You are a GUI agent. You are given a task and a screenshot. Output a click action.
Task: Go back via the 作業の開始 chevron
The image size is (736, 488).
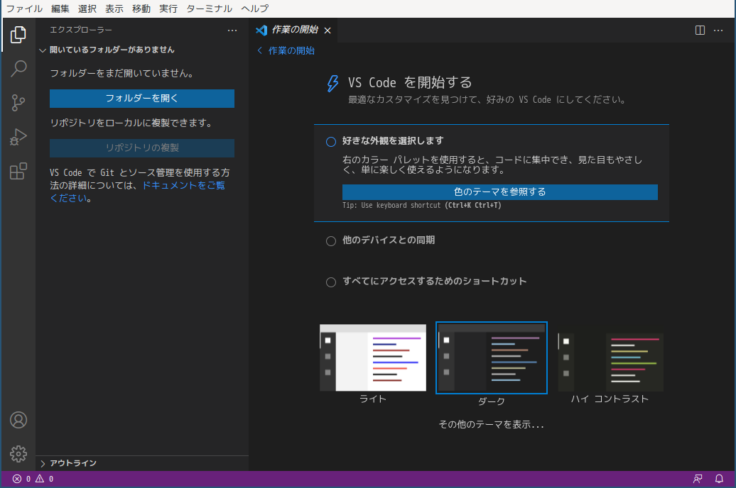[259, 50]
